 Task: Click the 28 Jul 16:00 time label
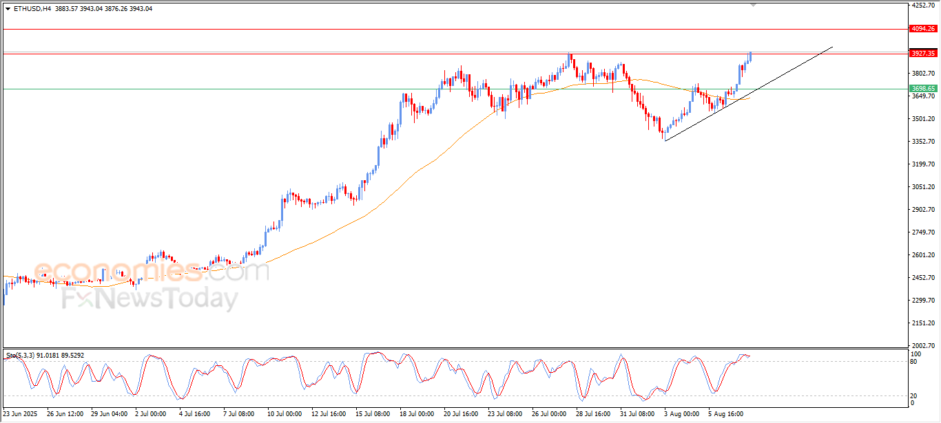[x=594, y=414]
